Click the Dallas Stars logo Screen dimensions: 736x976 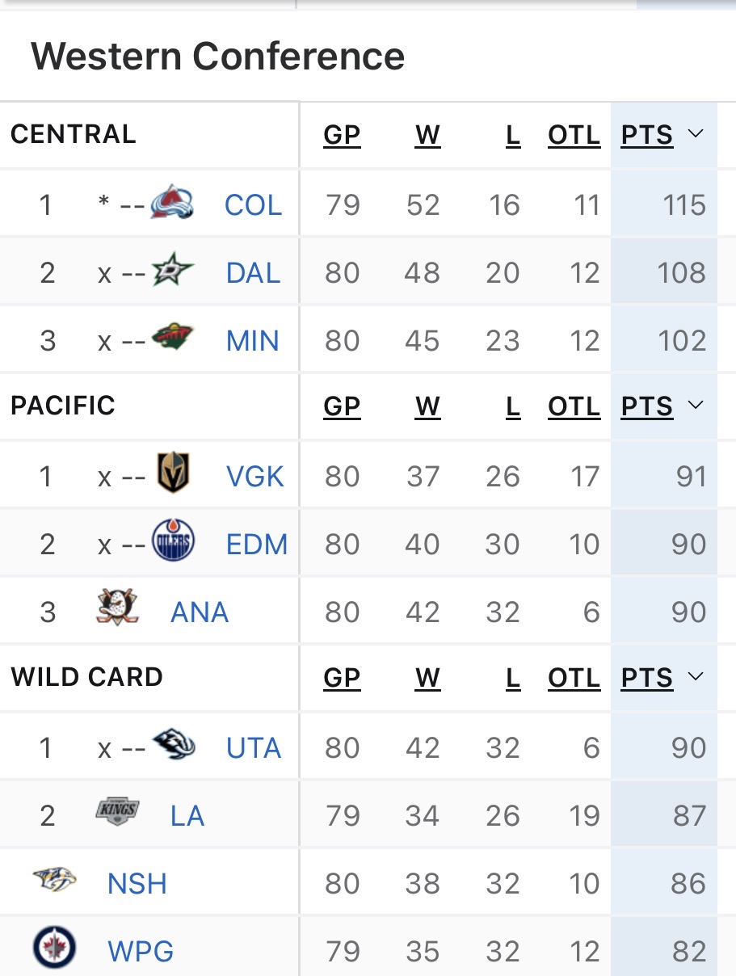[173, 271]
